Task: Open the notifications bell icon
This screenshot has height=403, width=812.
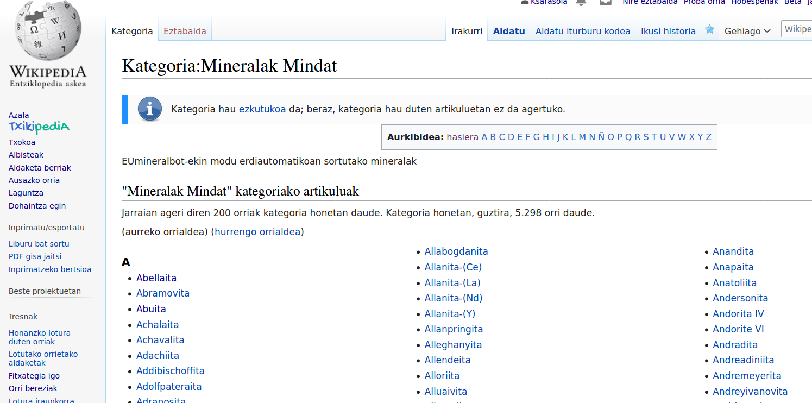Action: tap(581, 2)
